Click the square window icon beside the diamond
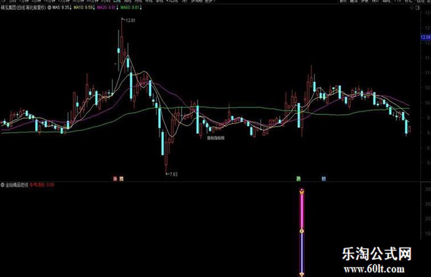Screen dimensions: 431x277 tap(417, 8)
